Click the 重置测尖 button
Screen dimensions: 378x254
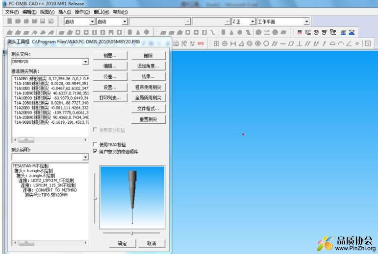[148, 119]
